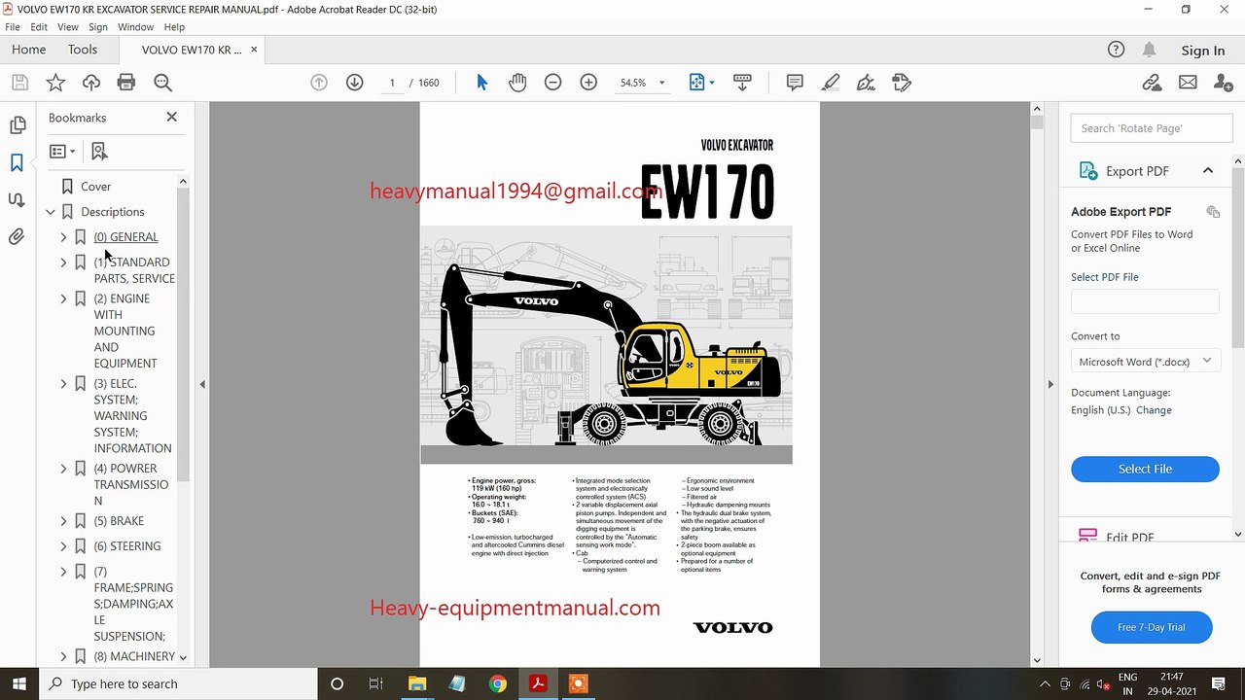This screenshot has height=700, width=1245.
Task: Collapse the Descriptions bookmark
Action: click(51, 212)
